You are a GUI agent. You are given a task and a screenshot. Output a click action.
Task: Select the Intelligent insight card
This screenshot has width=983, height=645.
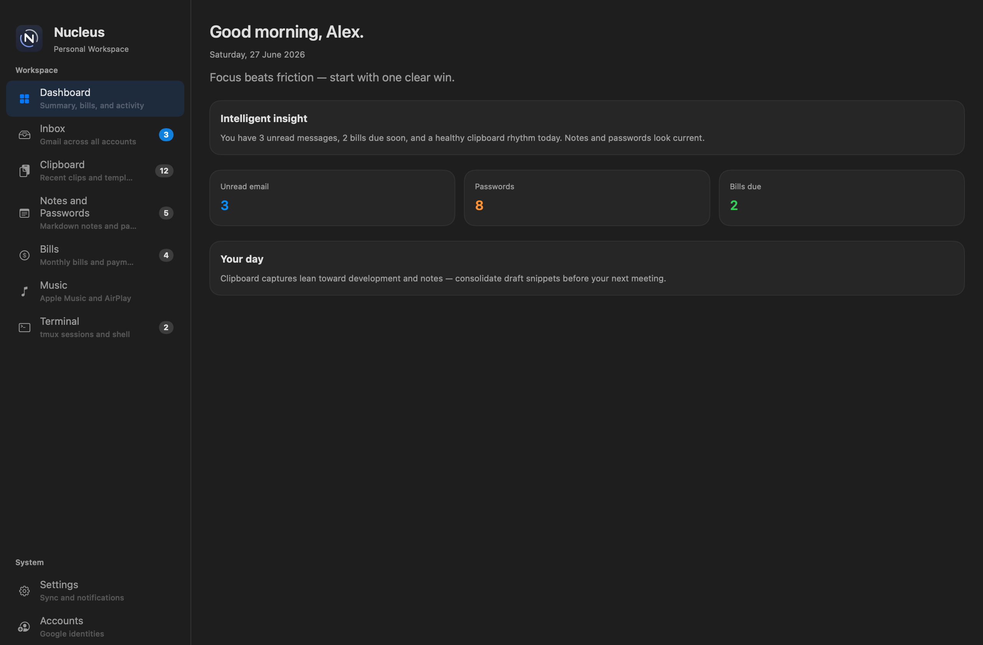pyautogui.click(x=587, y=127)
